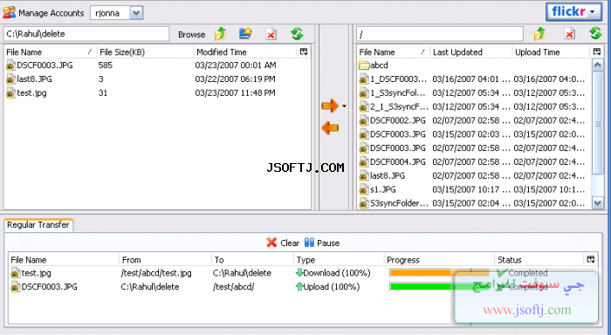Refresh the local file list
The height and width of the screenshot is (335, 611).
(x=298, y=34)
